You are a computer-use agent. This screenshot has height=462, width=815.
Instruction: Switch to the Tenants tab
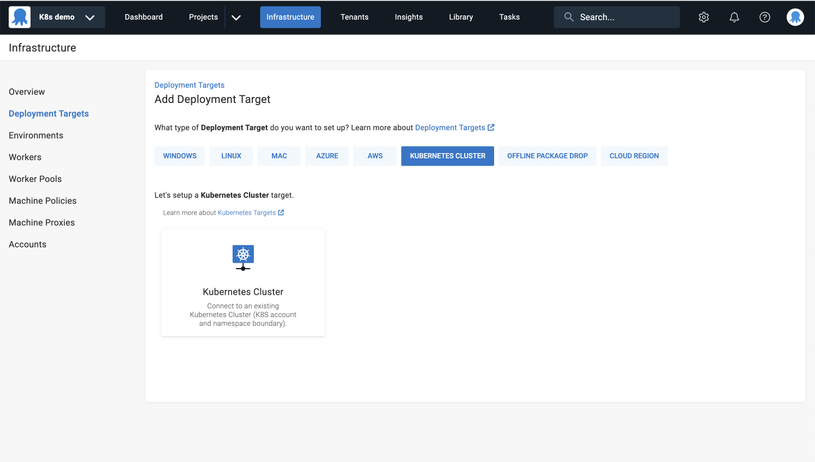354,17
